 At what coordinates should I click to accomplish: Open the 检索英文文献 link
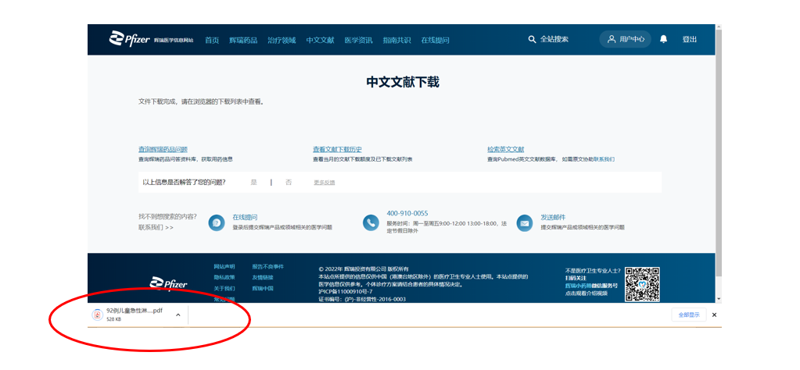pos(506,150)
